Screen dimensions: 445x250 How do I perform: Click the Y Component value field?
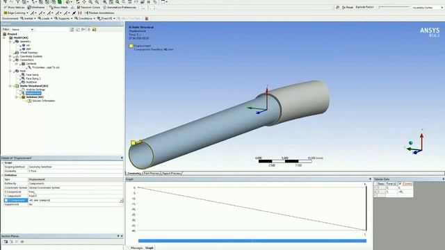[76, 196]
